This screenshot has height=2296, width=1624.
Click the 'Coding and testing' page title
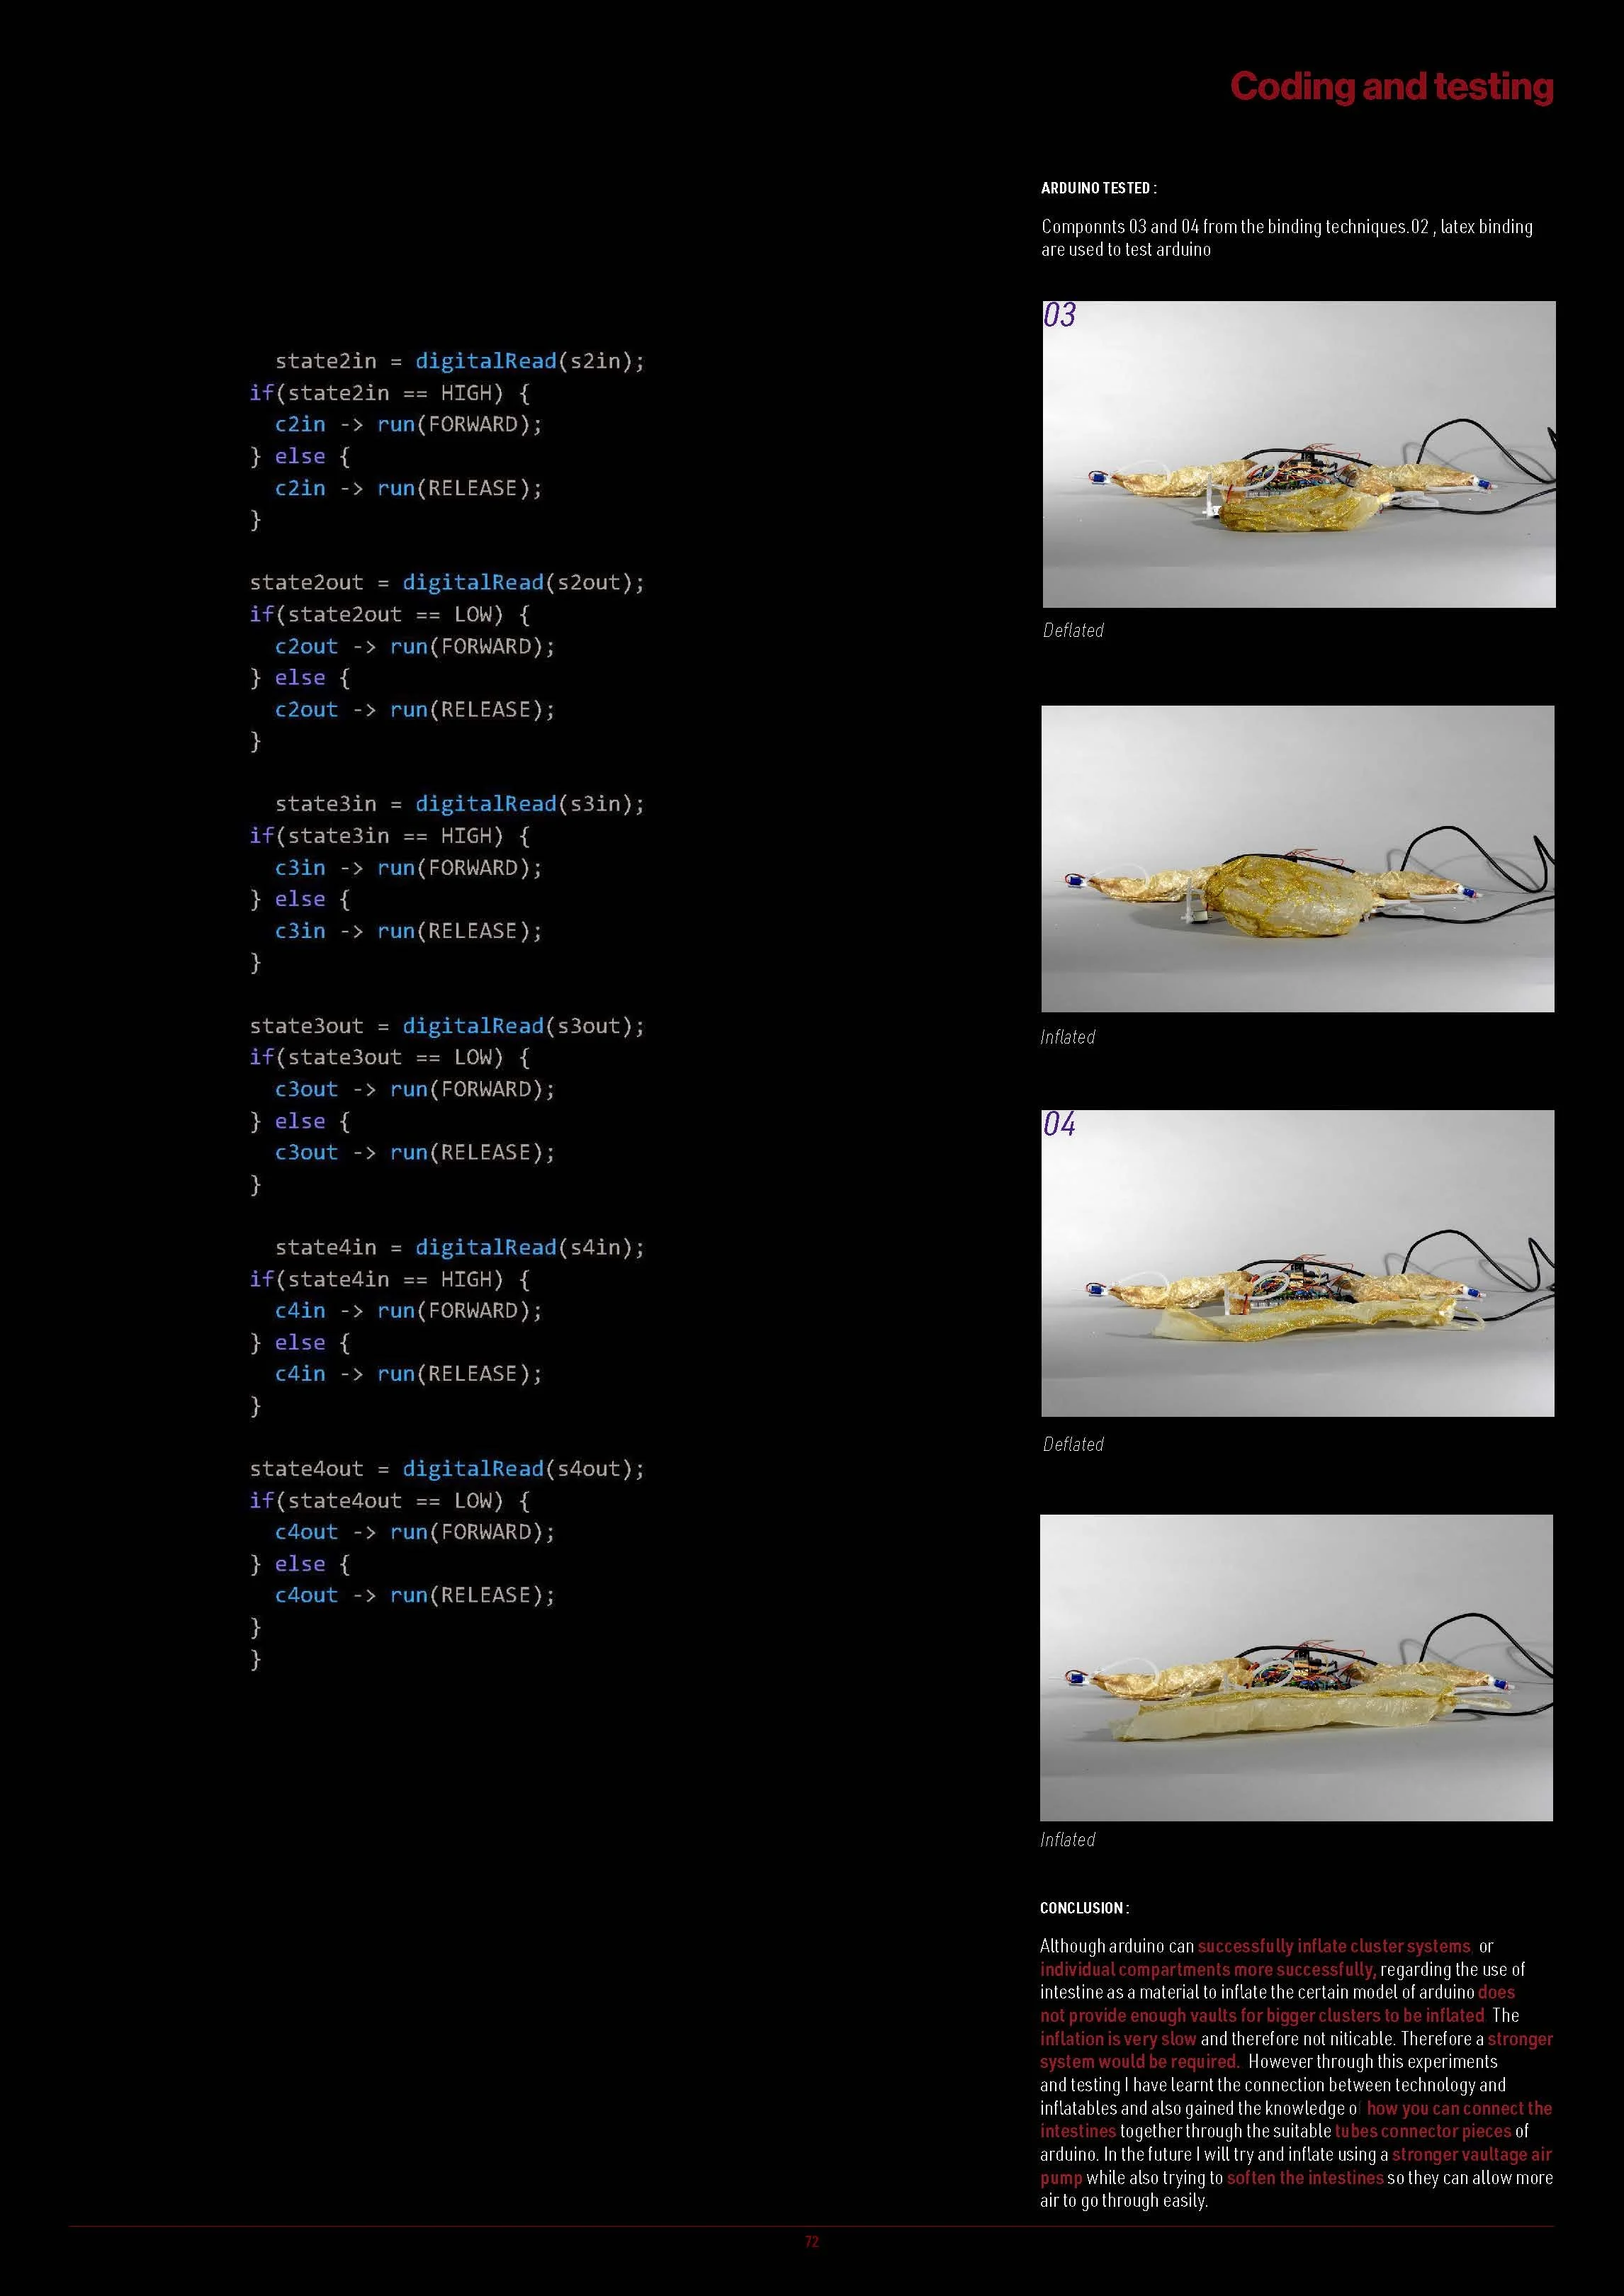1391,88
